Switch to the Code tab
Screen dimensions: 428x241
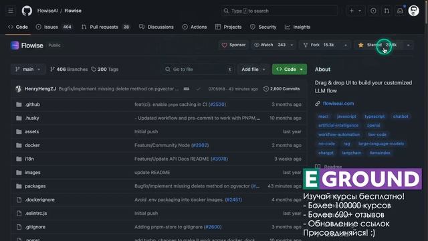(18, 27)
